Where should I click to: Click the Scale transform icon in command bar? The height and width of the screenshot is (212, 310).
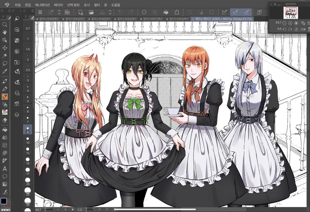(x=177, y=12)
